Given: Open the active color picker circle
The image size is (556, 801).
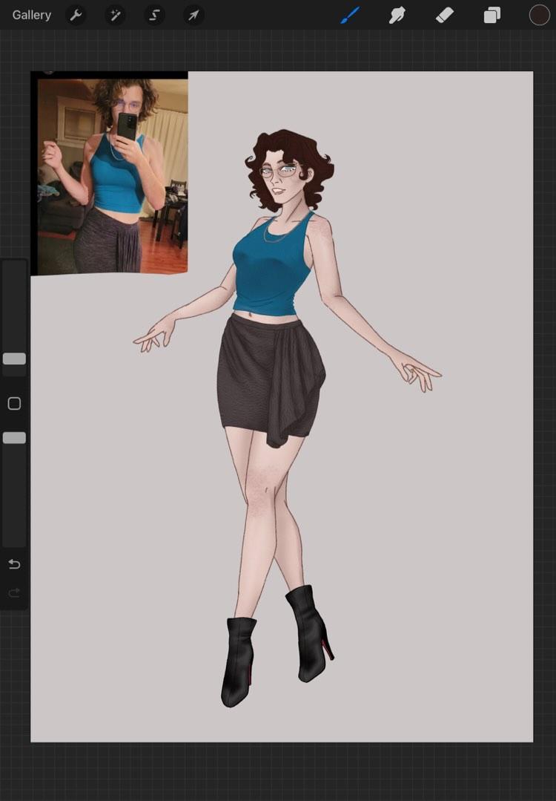Looking at the screenshot, I should (x=539, y=16).
